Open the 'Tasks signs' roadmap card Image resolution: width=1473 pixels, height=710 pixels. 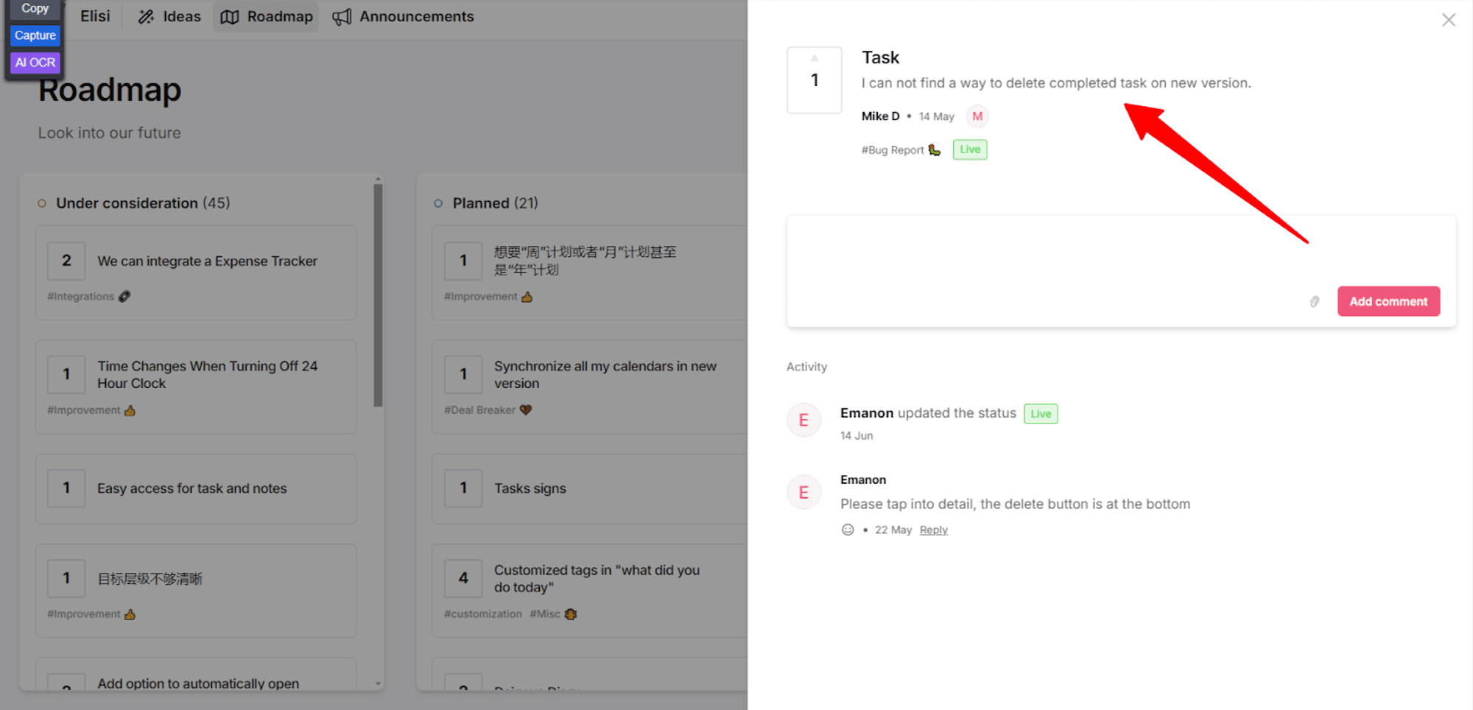pos(589,488)
